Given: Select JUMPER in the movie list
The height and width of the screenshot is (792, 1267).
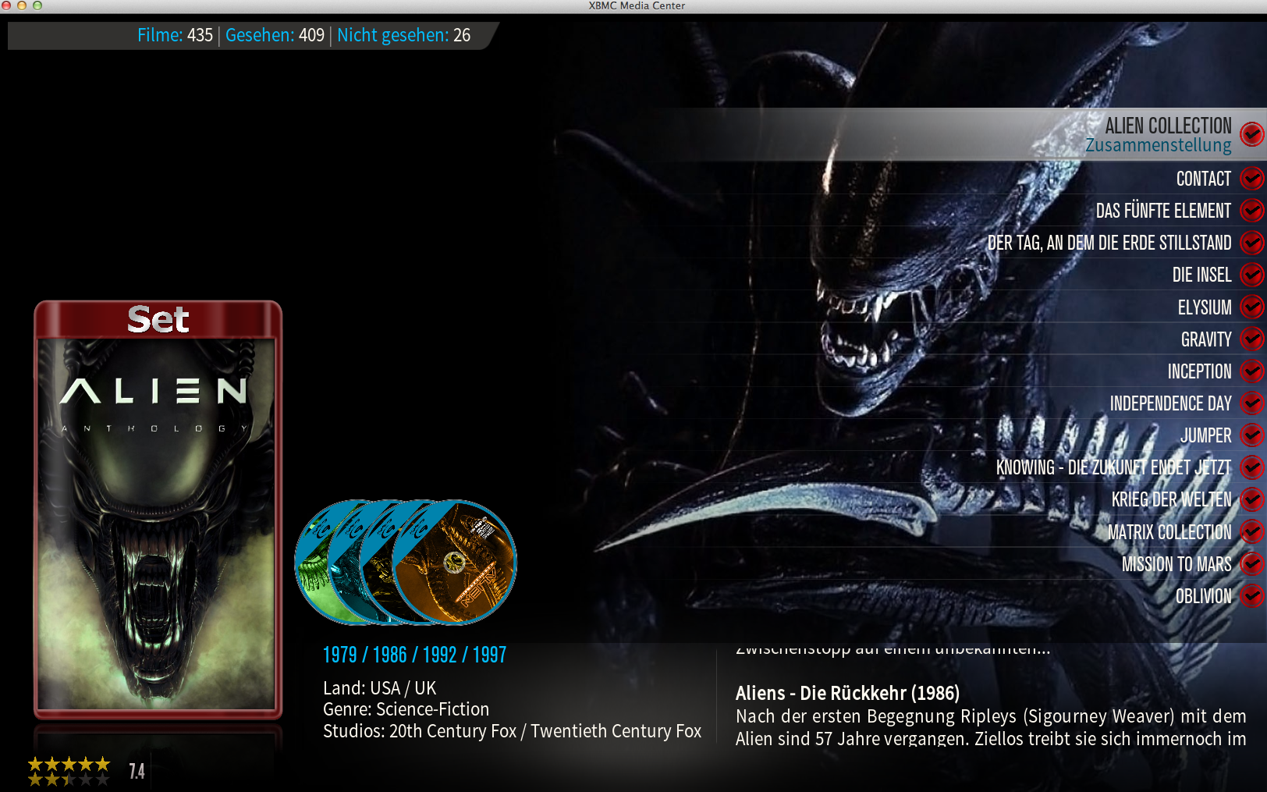Looking at the screenshot, I should click(x=1205, y=435).
